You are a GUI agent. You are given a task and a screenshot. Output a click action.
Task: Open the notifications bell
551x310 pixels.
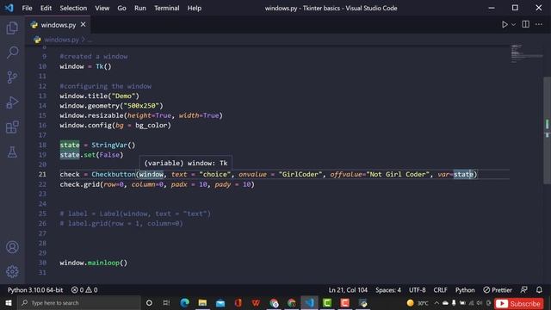point(539,290)
